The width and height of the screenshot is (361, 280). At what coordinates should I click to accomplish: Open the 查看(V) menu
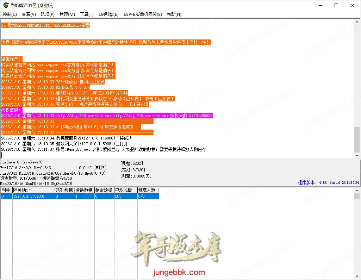(x=29, y=14)
